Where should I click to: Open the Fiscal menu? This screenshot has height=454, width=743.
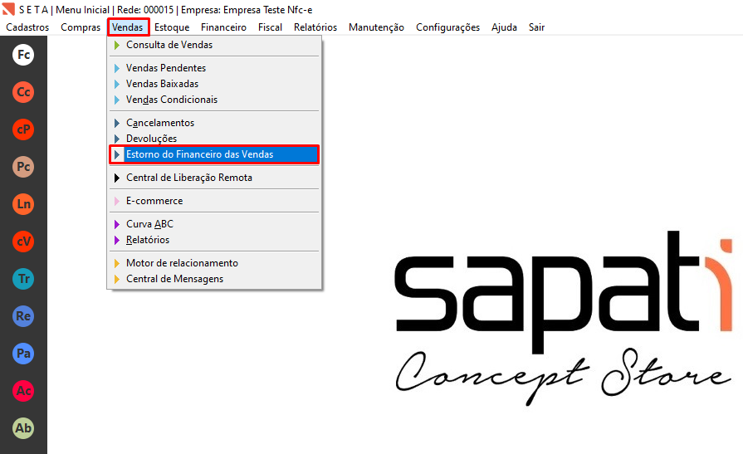point(270,27)
